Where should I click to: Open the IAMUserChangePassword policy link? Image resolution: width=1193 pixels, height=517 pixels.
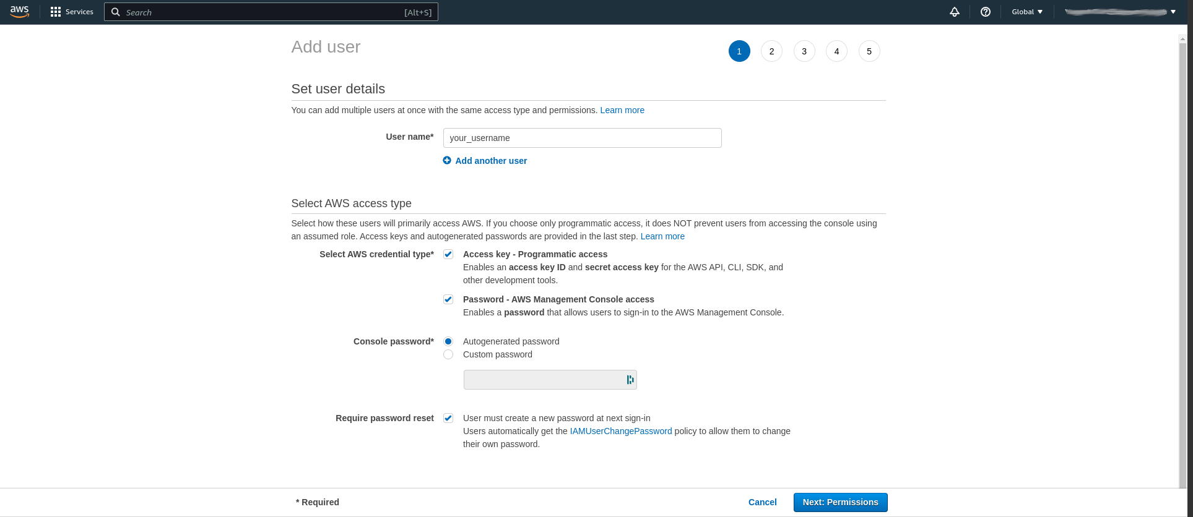[621, 431]
